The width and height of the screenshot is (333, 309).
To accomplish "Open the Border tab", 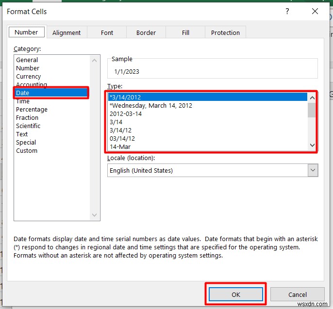I will (x=146, y=33).
